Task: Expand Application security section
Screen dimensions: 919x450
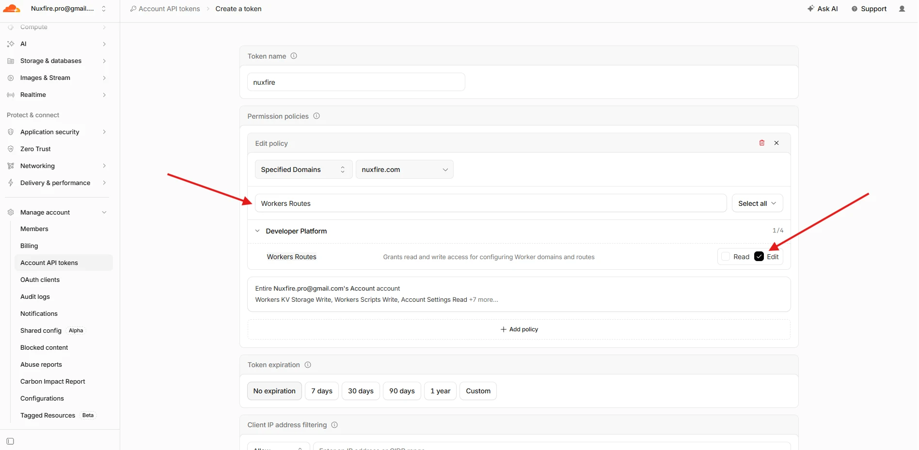Action: coord(104,132)
